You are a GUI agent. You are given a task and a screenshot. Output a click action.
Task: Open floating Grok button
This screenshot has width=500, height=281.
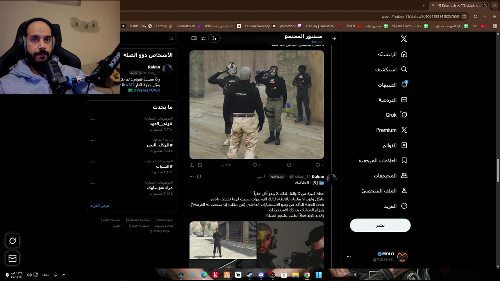coord(12,241)
